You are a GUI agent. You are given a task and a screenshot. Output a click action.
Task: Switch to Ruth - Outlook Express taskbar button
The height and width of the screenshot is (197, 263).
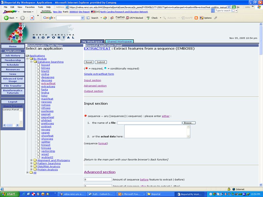pos(101,194)
